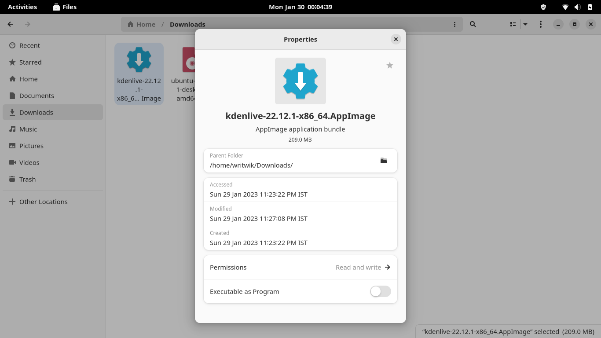Open Permissions details row
This screenshot has height=338, width=601.
300,267
